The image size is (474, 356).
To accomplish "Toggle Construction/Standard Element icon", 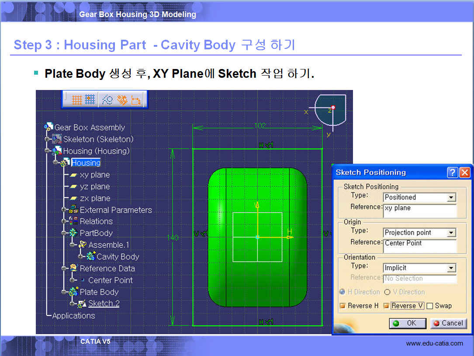I will [107, 100].
